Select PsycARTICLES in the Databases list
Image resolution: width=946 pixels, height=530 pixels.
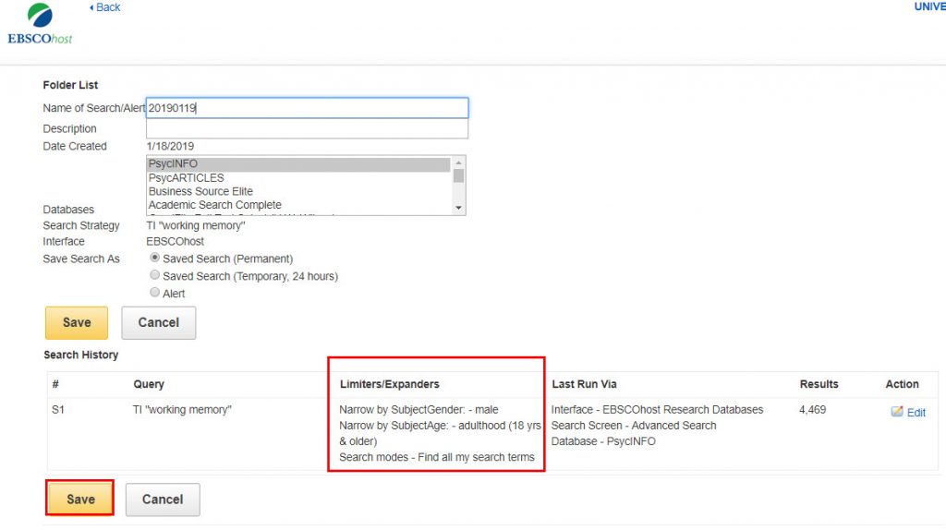tap(298, 178)
